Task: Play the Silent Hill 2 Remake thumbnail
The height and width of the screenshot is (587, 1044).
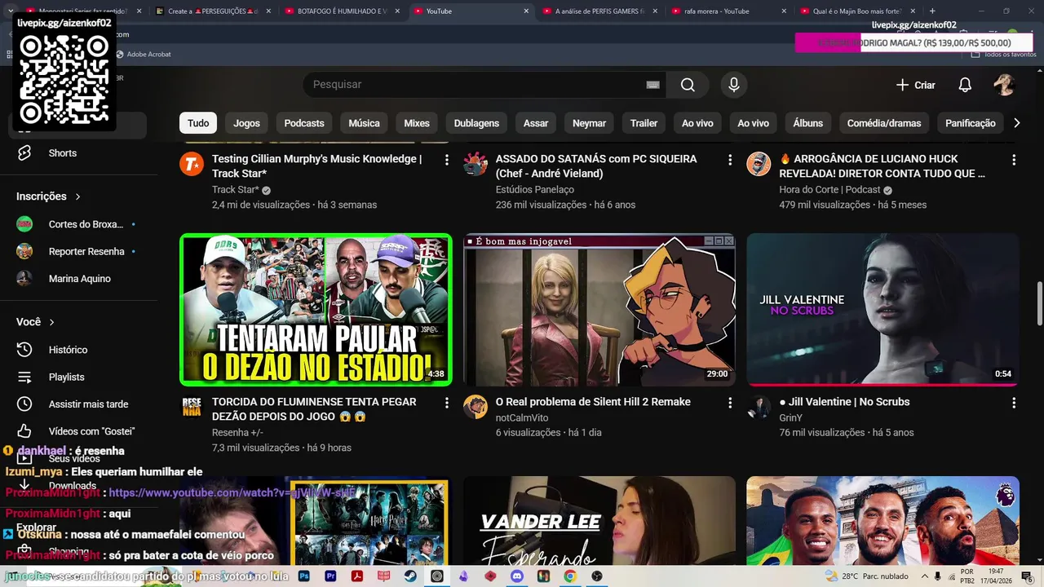Action: click(x=599, y=310)
